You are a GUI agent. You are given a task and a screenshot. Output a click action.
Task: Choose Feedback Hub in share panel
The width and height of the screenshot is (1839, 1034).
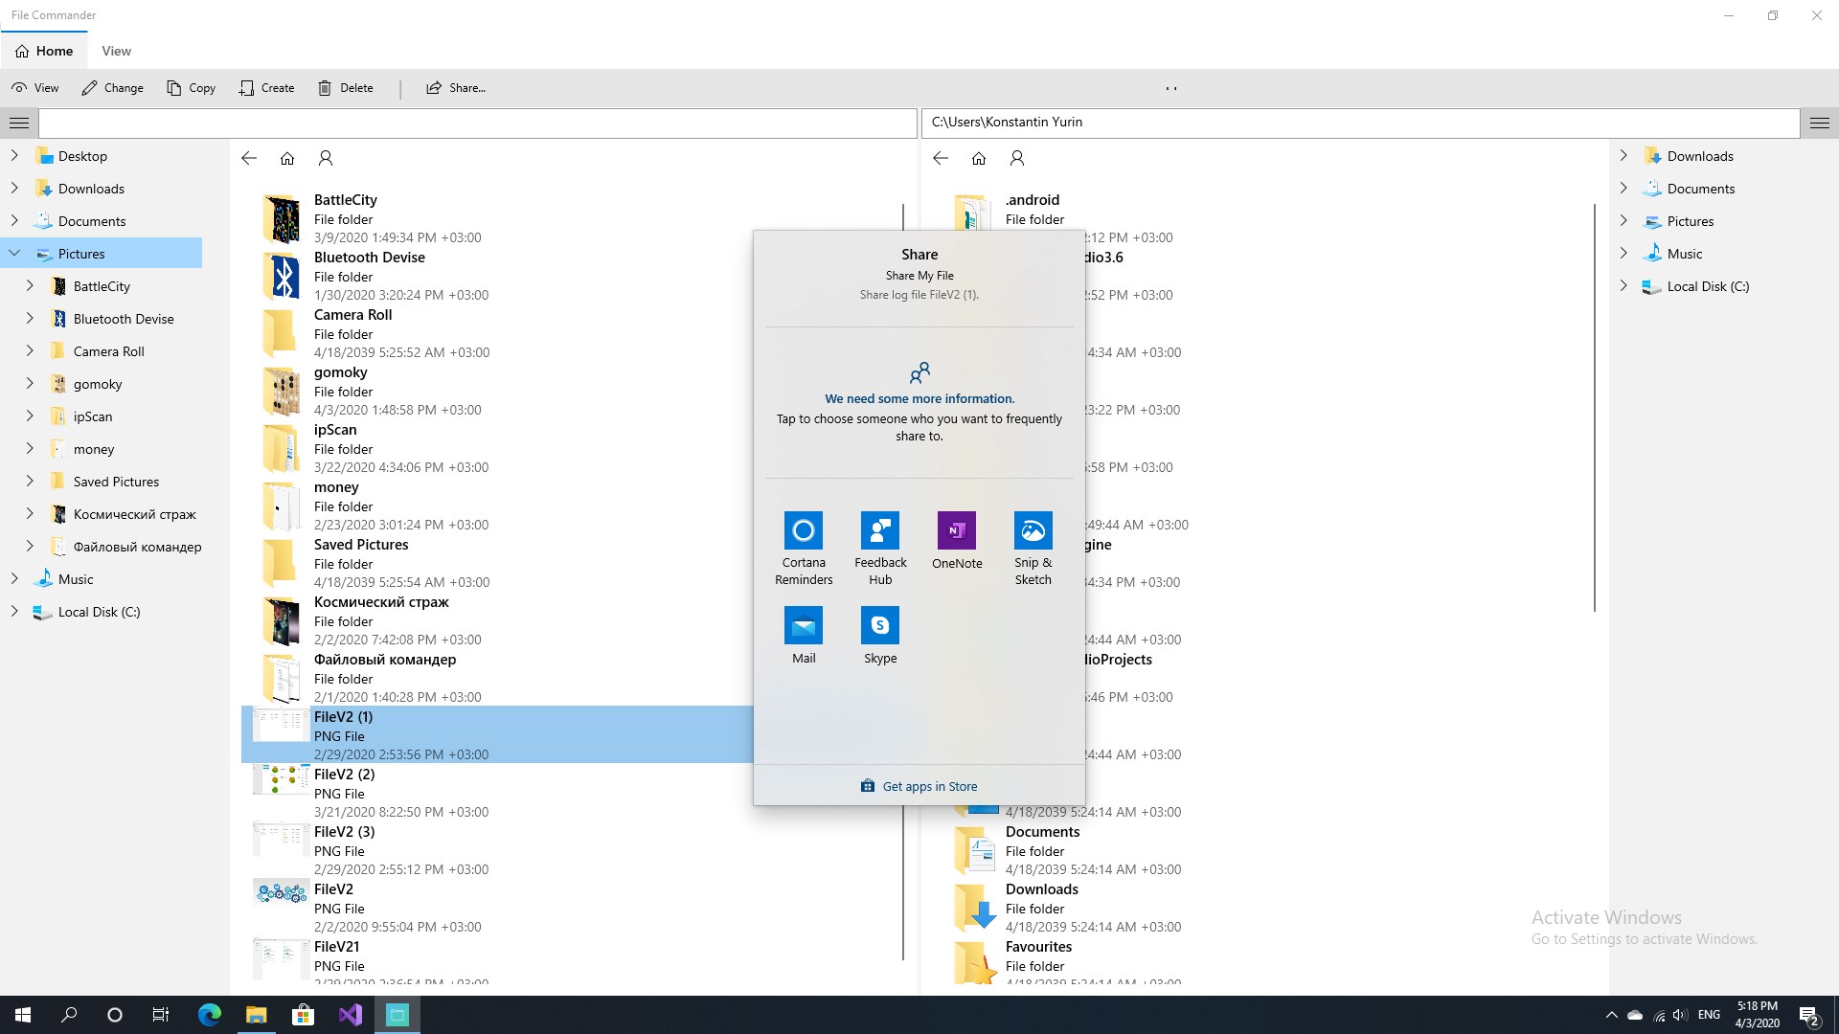(880, 549)
